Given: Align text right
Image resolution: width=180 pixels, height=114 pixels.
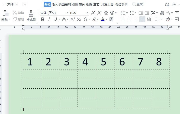Looking at the screenshot, I should point(136,19).
